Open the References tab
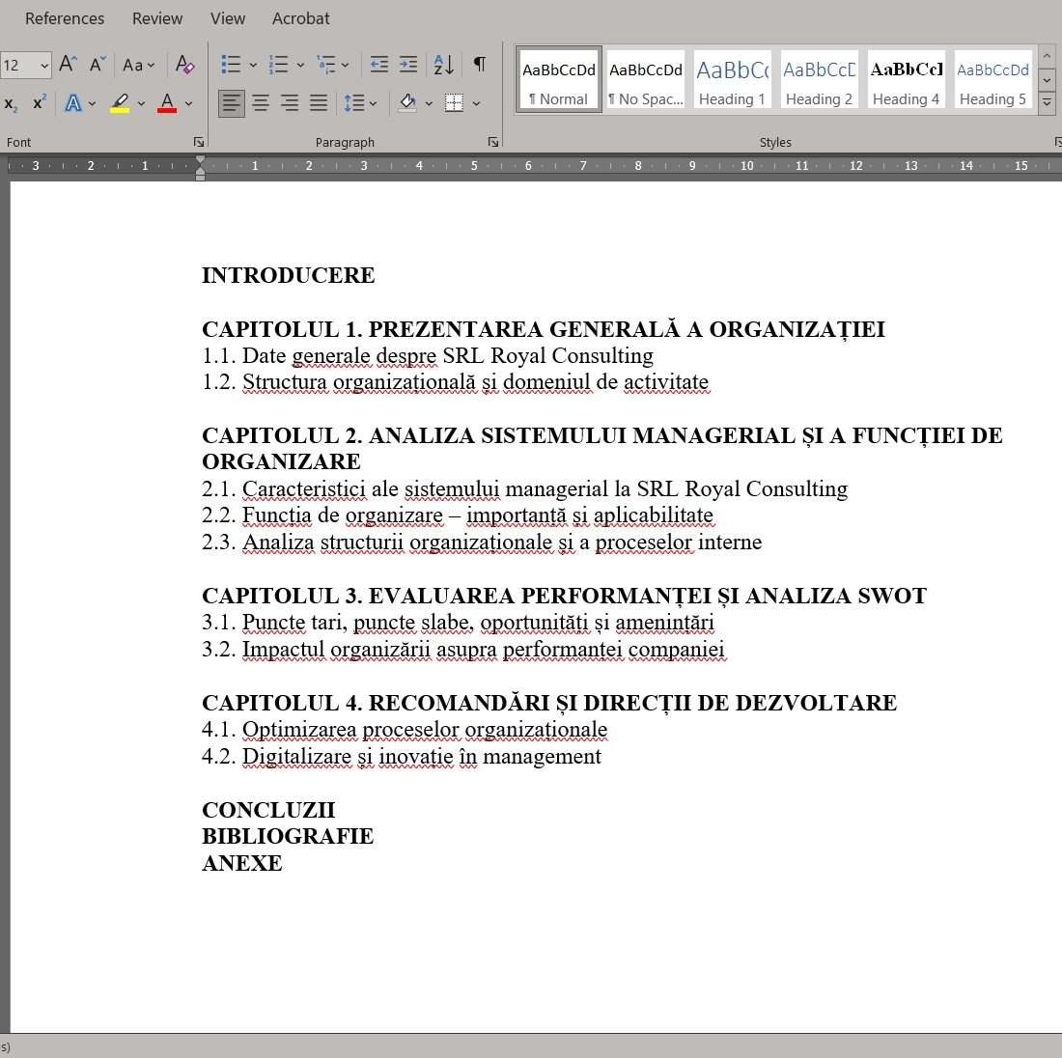This screenshot has height=1058, width=1062. click(65, 18)
